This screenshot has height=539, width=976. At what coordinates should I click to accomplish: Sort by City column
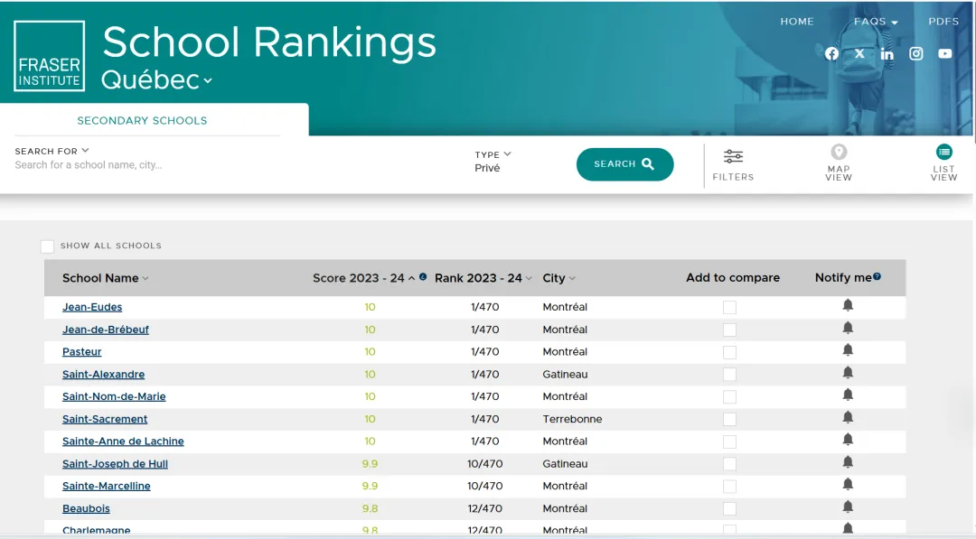coord(558,278)
